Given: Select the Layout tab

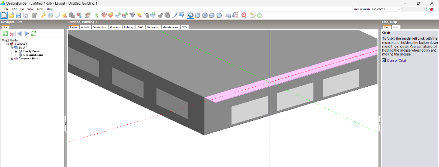Looking at the screenshot, I should point(74,27).
